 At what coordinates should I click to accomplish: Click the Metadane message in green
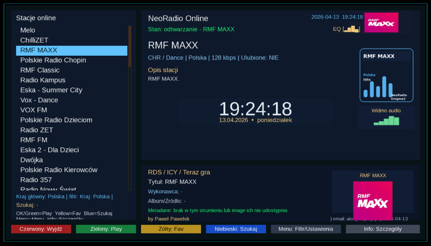[x=218, y=210]
